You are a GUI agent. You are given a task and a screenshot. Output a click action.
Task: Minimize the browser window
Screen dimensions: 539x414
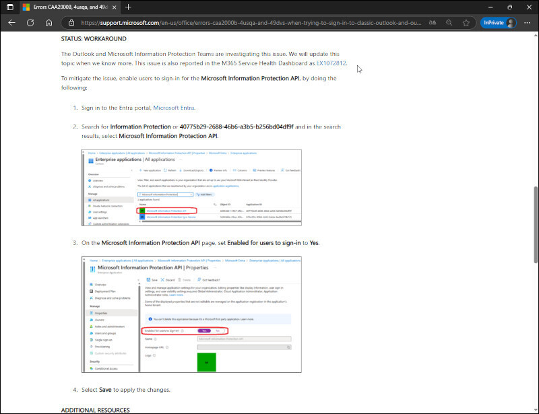pyautogui.click(x=490, y=7)
